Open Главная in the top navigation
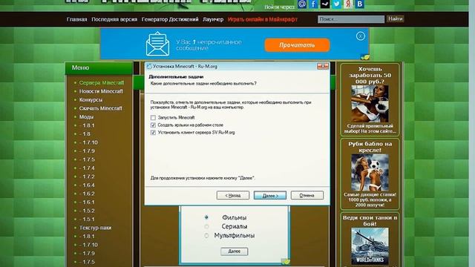 (x=76, y=19)
